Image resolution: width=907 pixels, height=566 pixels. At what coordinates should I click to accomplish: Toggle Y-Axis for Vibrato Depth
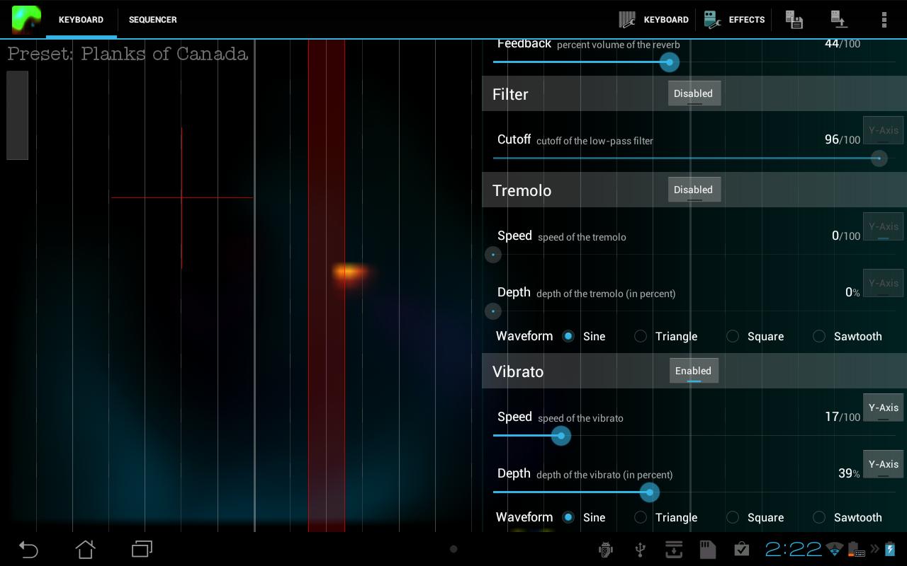click(884, 464)
